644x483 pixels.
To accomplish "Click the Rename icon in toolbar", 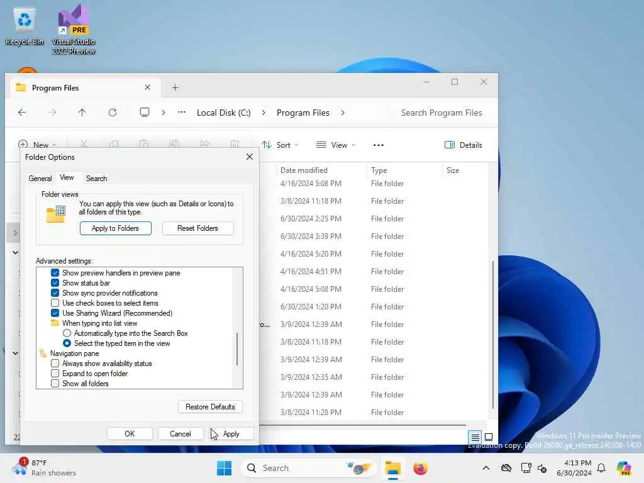I will [174, 144].
